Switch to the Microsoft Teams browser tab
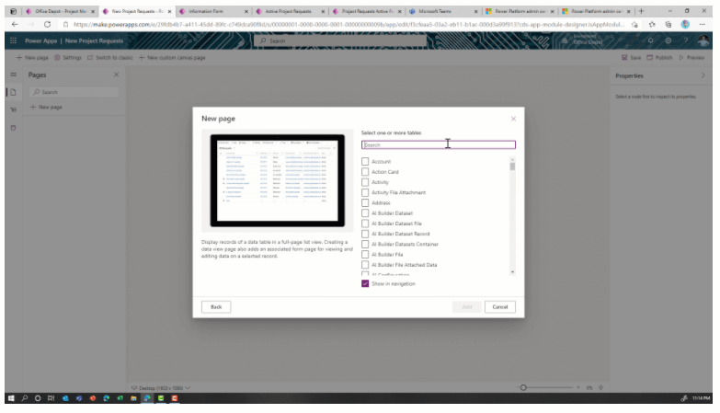The image size is (720, 413). 435,10
